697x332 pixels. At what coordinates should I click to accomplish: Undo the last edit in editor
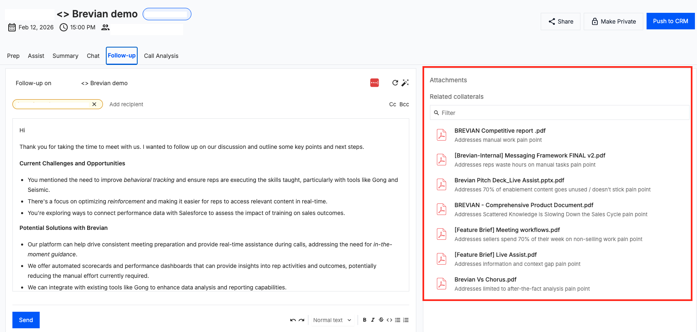tap(293, 320)
